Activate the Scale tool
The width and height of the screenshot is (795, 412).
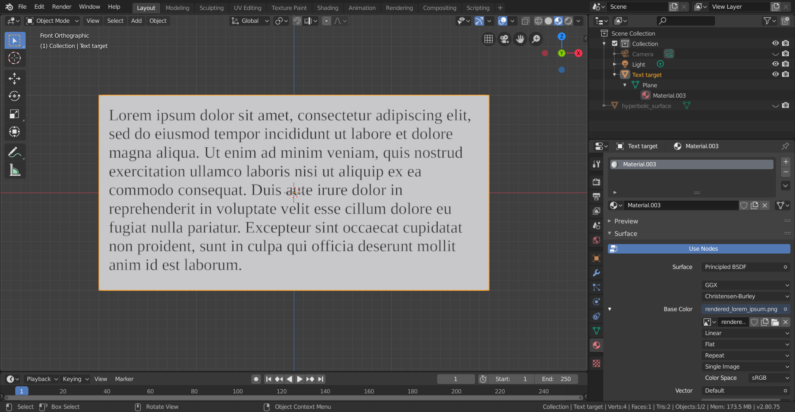coord(14,114)
